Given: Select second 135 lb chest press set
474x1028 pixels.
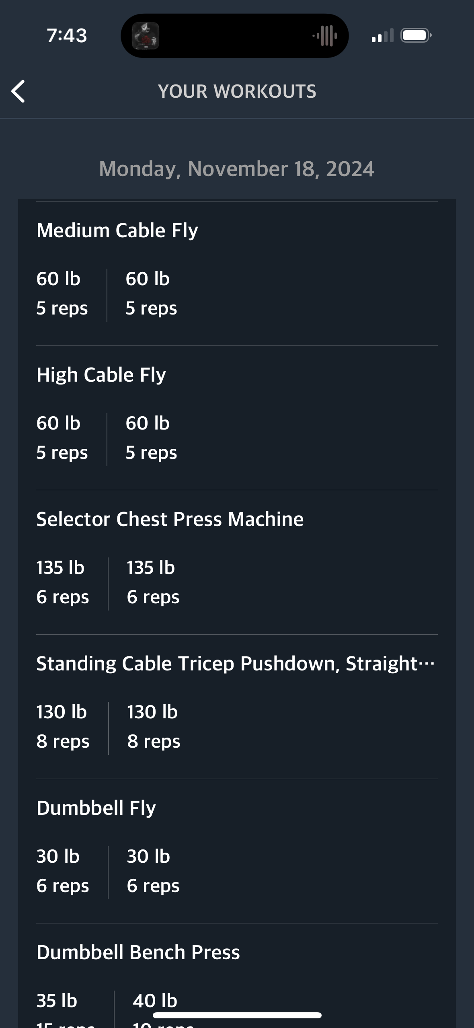Looking at the screenshot, I should [153, 582].
